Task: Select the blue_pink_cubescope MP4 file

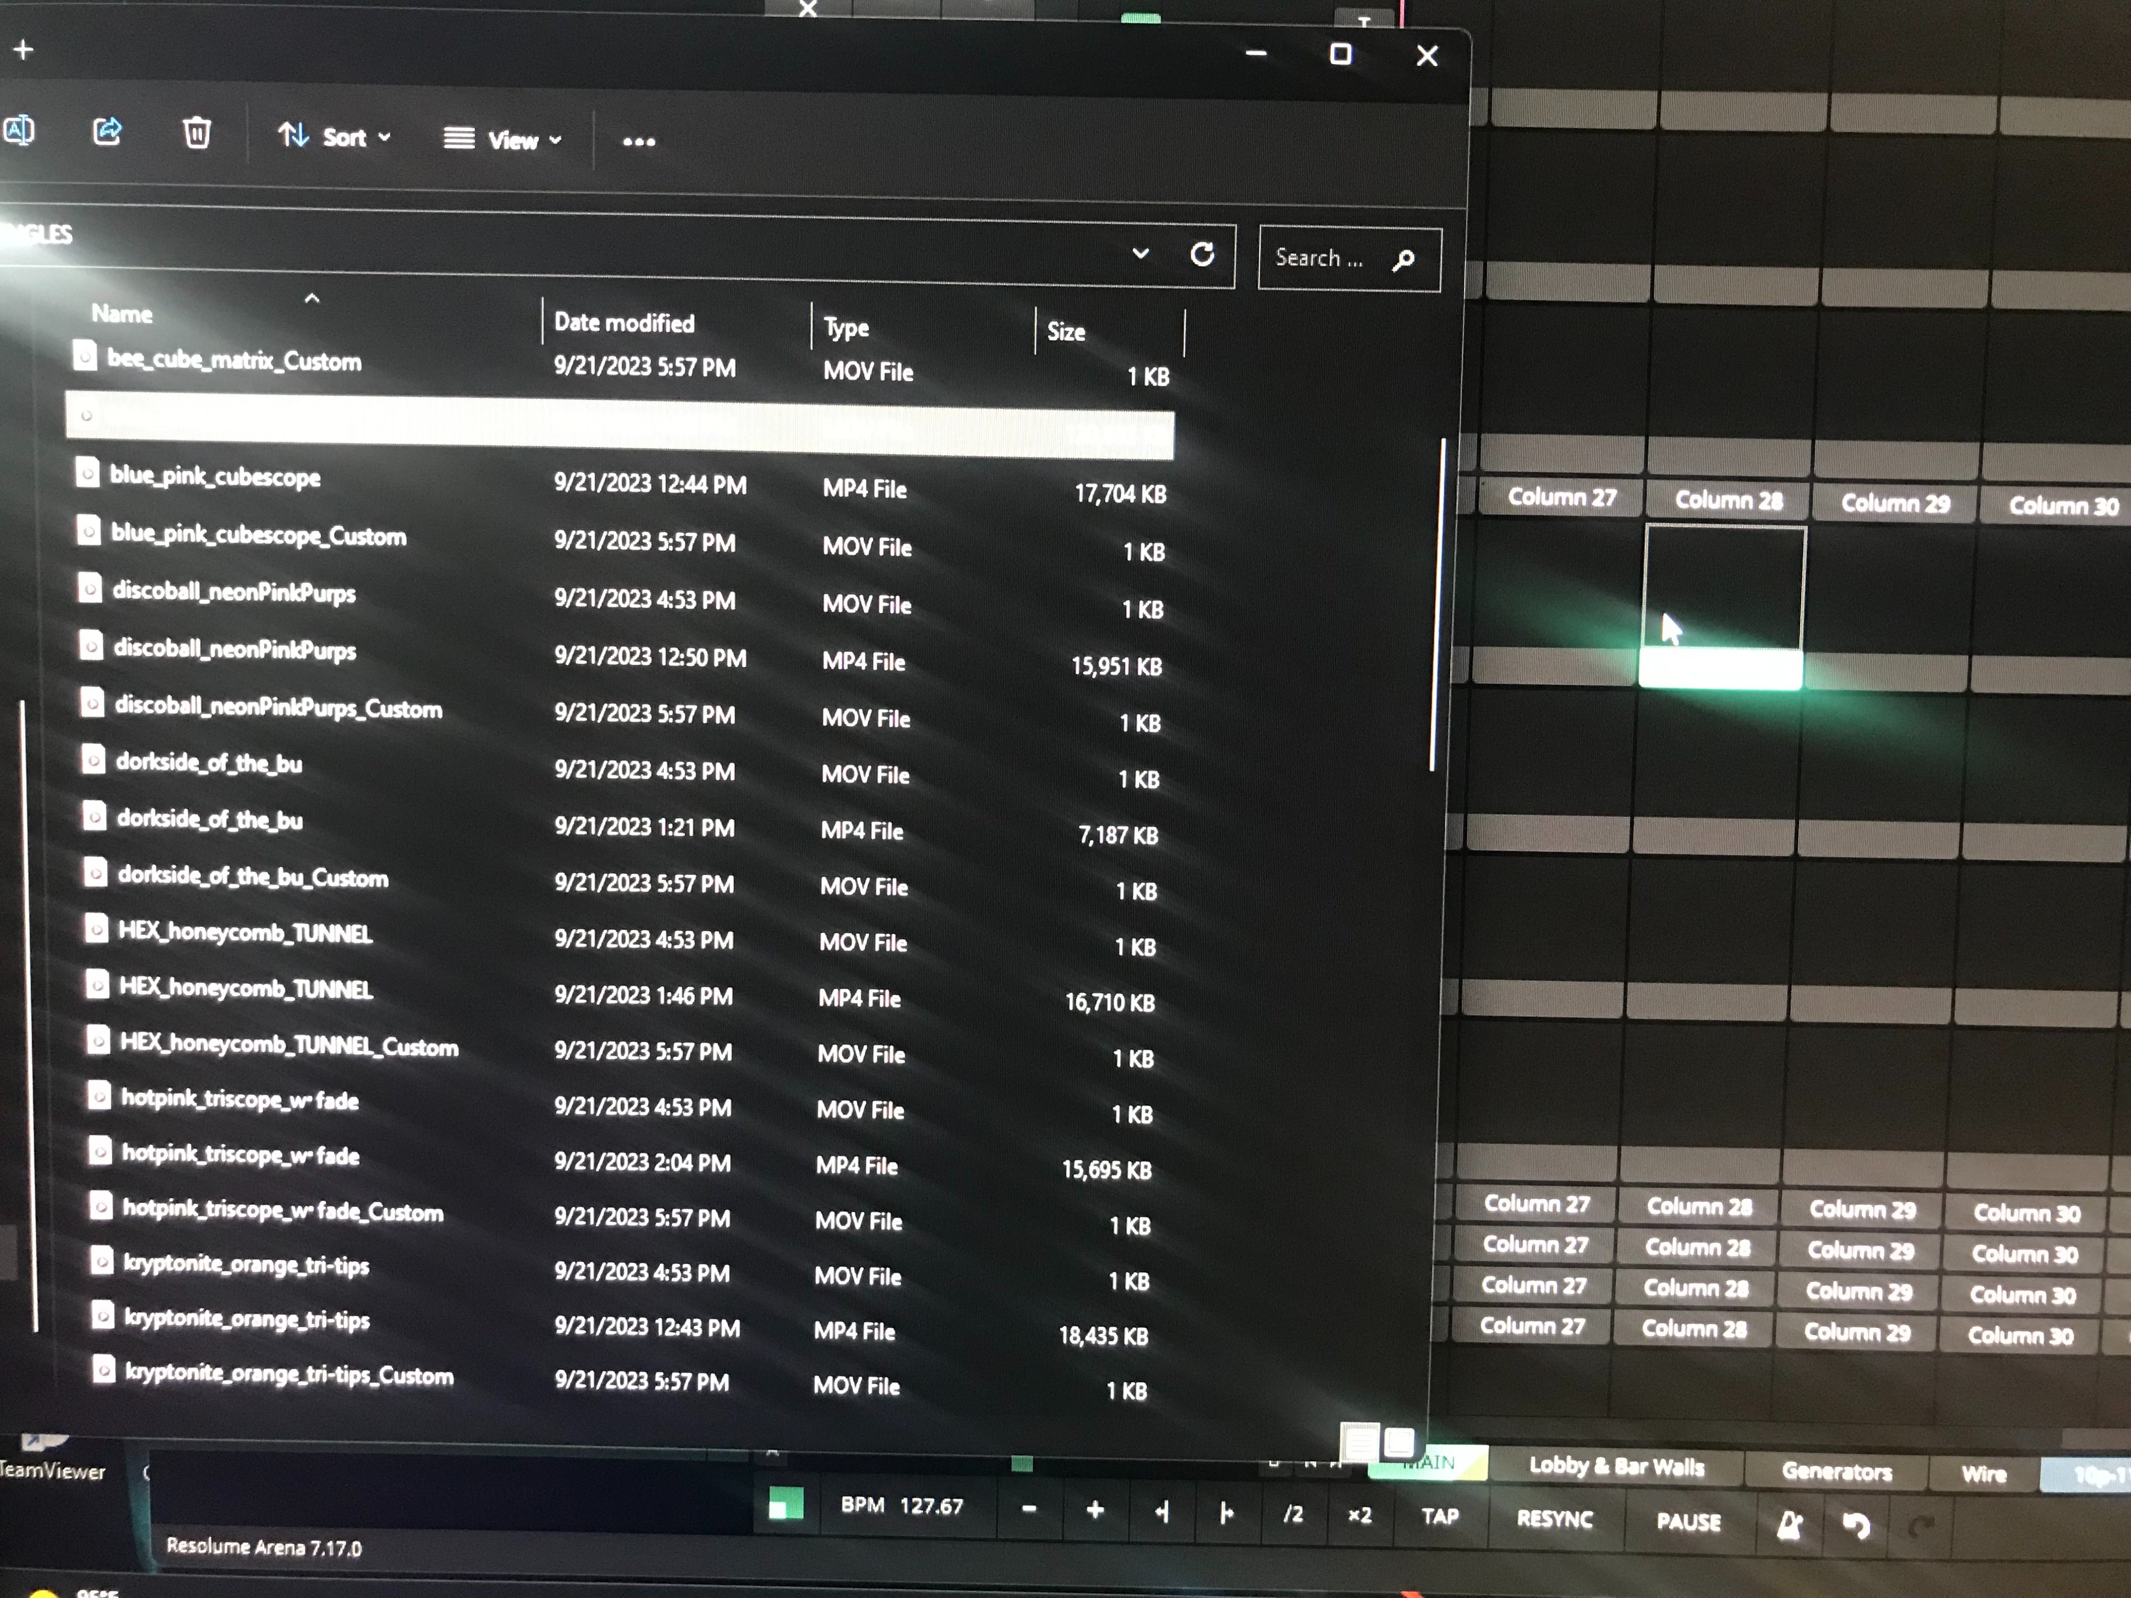Action: (215, 477)
